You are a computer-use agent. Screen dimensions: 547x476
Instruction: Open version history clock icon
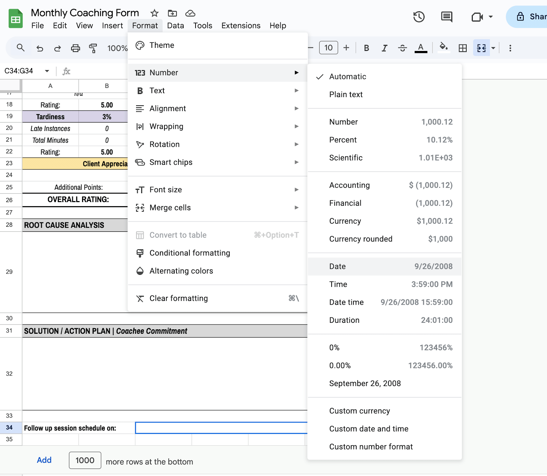tap(419, 17)
